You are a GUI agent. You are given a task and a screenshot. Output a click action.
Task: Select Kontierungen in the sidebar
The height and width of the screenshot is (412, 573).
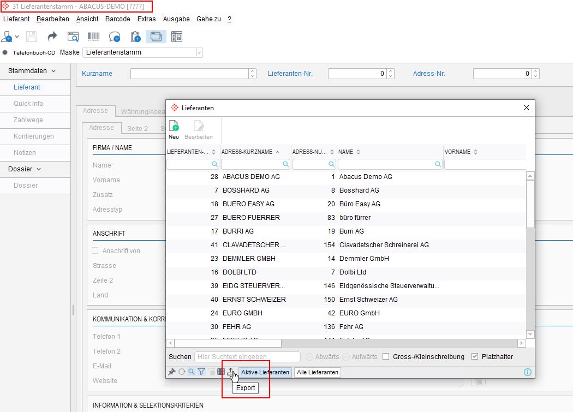point(35,136)
